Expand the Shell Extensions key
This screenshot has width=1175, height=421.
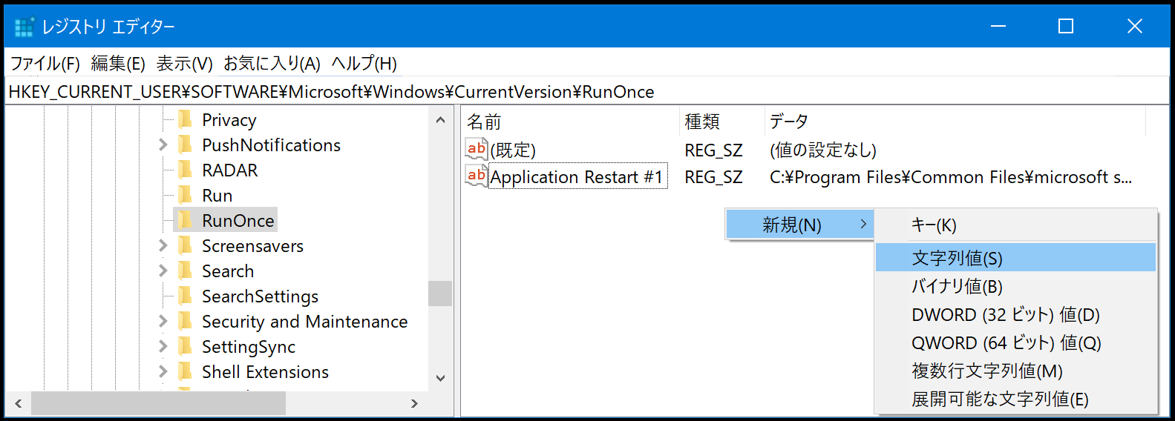coord(163,372)
